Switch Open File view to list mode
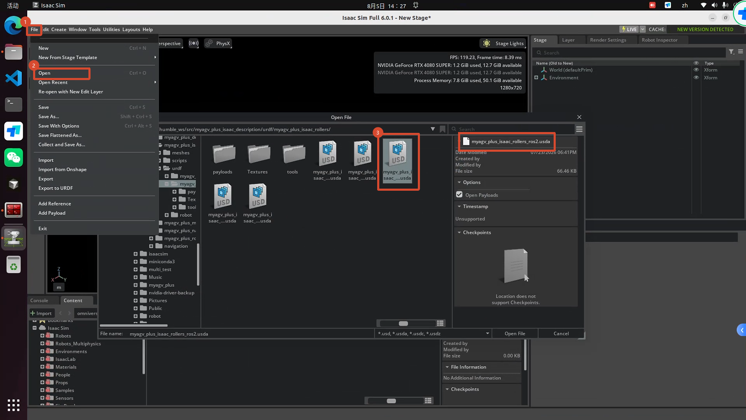Screen dimensions: 746x420 [x=440, y=323]
